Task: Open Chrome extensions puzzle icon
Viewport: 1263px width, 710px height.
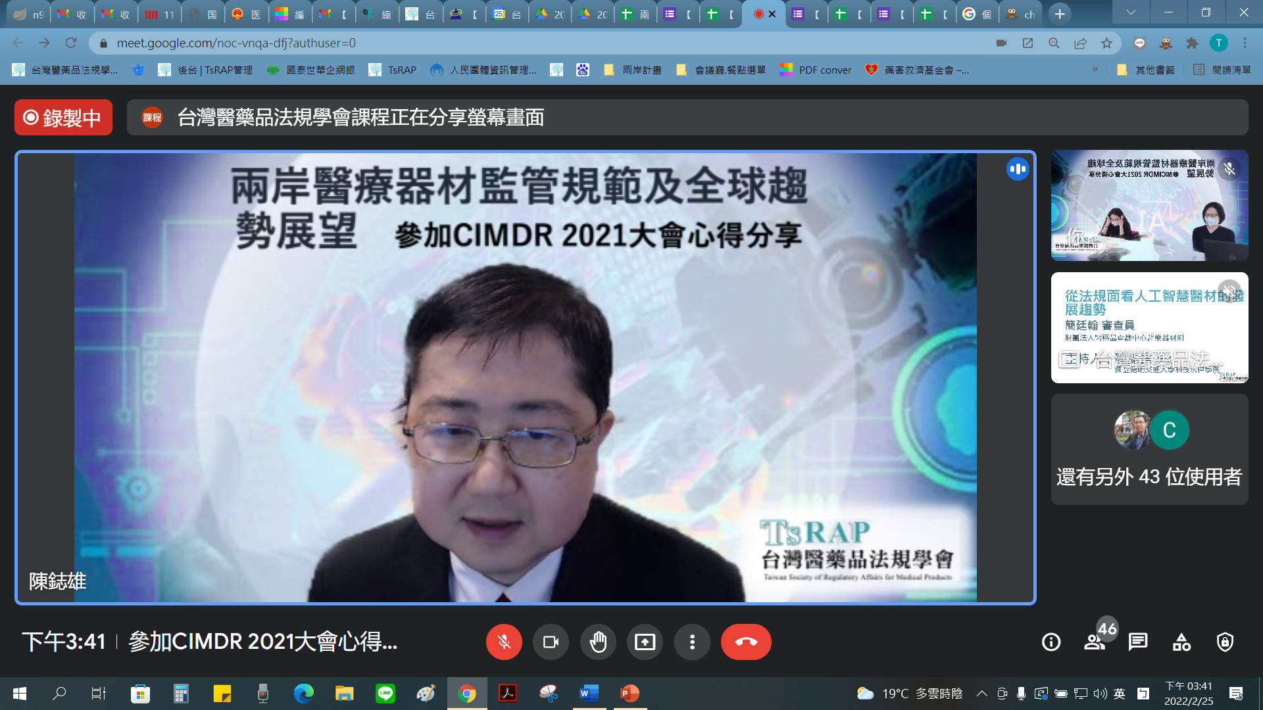Action: (x=1192, y=43)
